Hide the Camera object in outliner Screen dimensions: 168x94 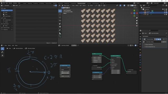tap(165, 11)
